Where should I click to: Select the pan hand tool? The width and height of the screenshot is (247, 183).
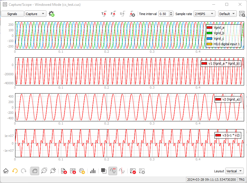coord(35,171)
